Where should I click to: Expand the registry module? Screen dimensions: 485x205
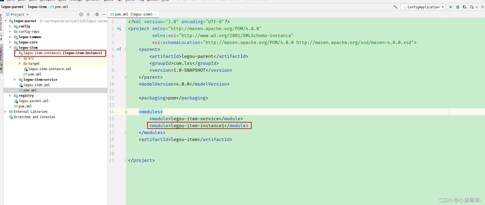[x=10, y=95]
